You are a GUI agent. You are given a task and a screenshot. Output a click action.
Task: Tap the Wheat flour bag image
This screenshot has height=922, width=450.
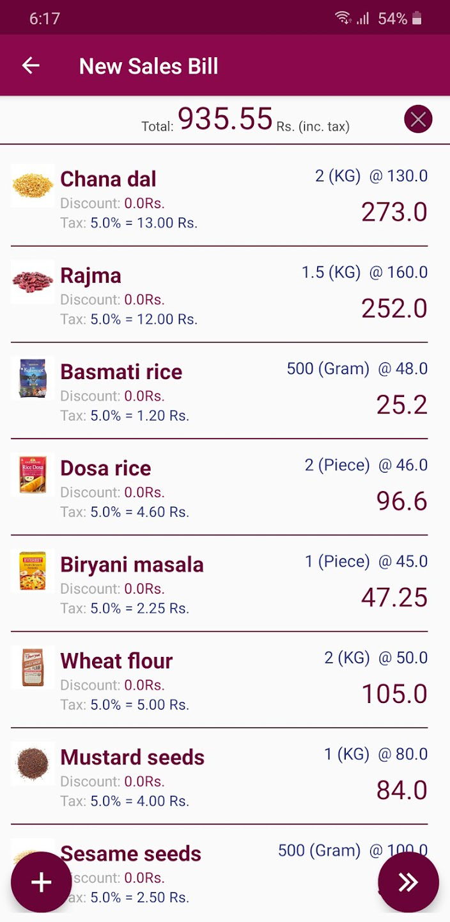[33, 667]
